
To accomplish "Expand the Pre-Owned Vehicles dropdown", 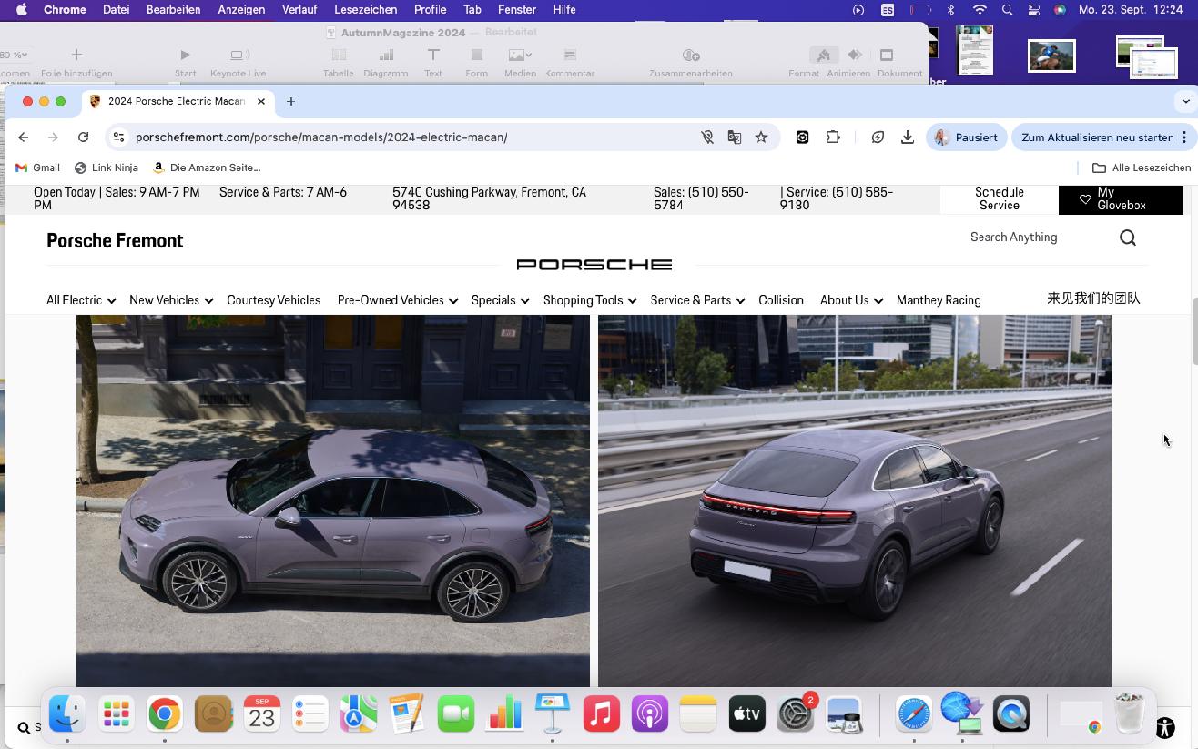I will point(397,299).
